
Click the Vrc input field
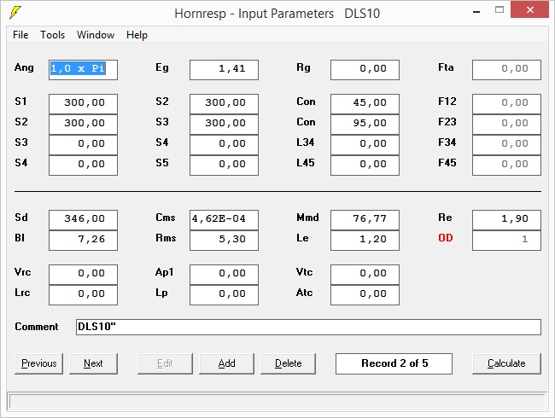pyautogui.click(x=83, y=275)
